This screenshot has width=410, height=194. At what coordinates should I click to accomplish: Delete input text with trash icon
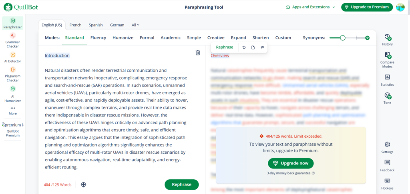click(x=198, y=53)
